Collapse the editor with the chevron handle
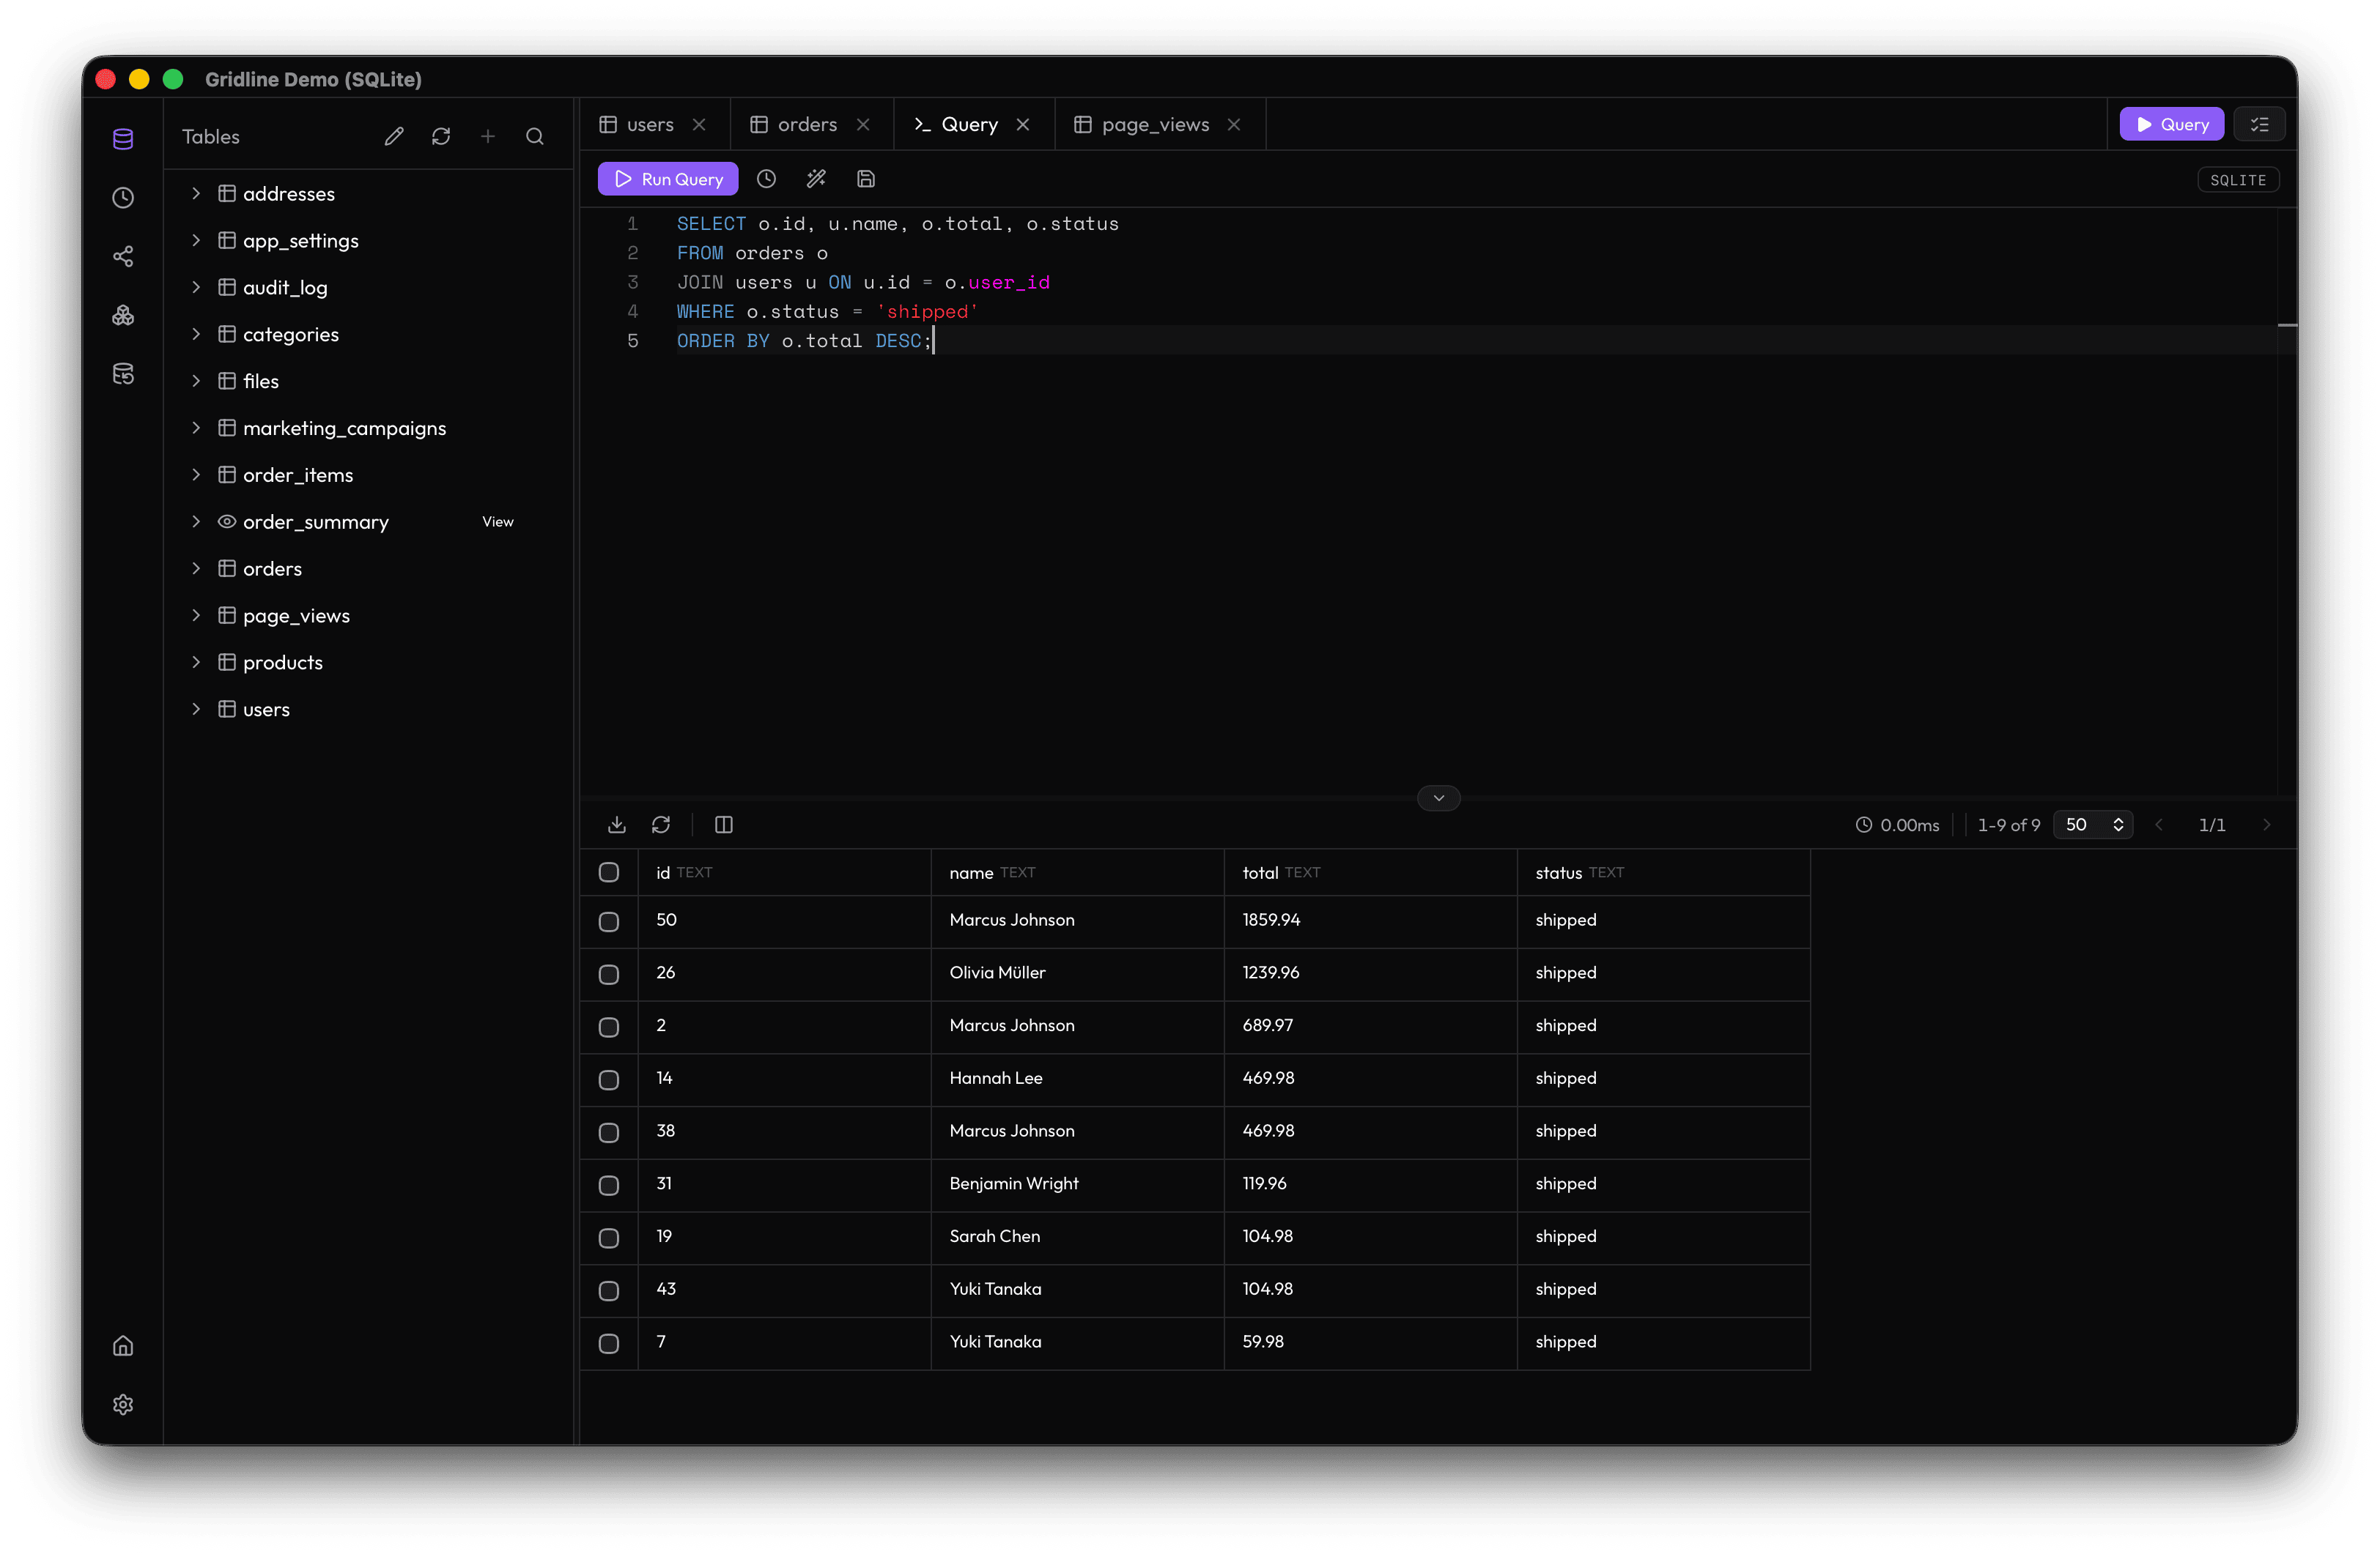The width and height of the screenshot is (2380, 1554). click(x=1439, y=798)
